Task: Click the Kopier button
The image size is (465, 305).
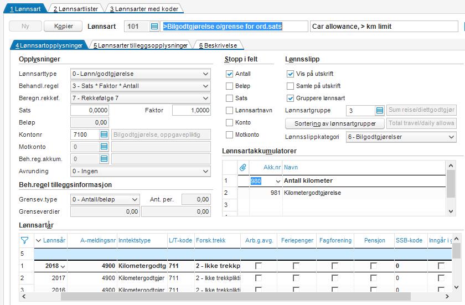Action: (63, 26)
